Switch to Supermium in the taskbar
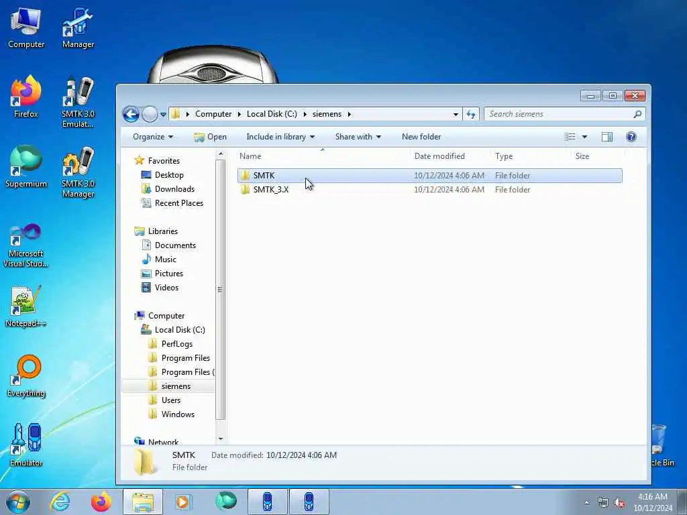The height and width of the screenshot is (515, 687). [225, 502]
